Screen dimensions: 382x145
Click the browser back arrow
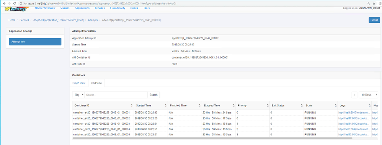[4, 4]
